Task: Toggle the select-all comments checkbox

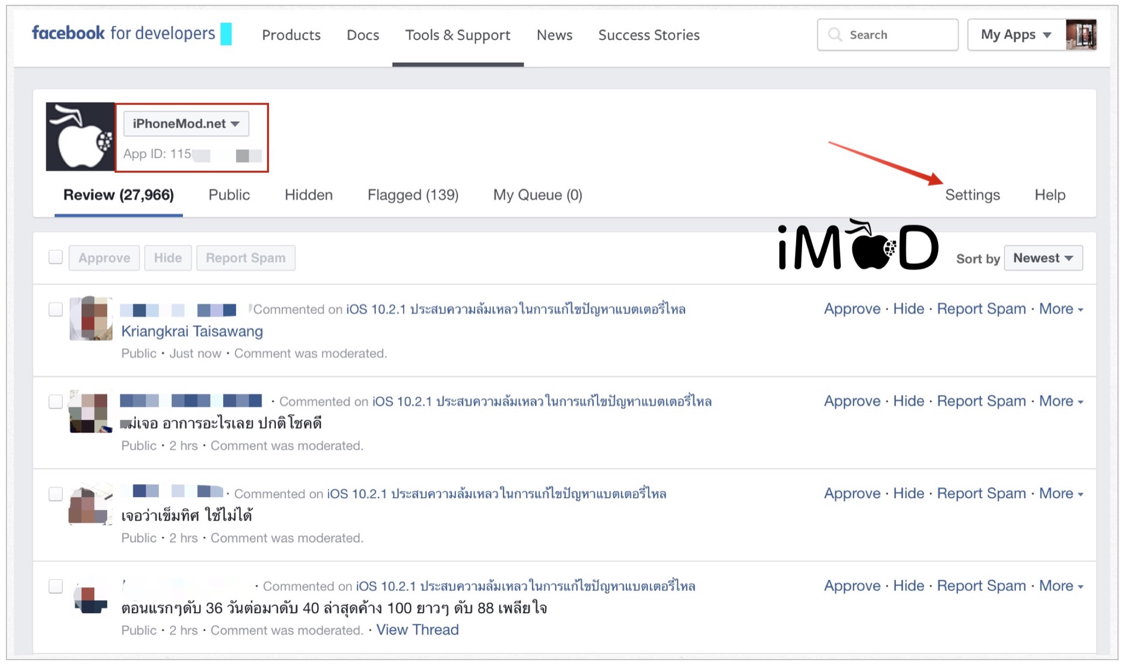Action: pyautogui.click(x=56, y=257)
